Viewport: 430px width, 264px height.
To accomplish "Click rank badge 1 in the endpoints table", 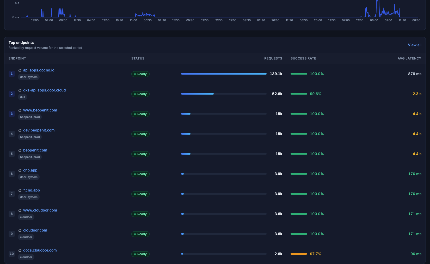I will click(12, 74).
